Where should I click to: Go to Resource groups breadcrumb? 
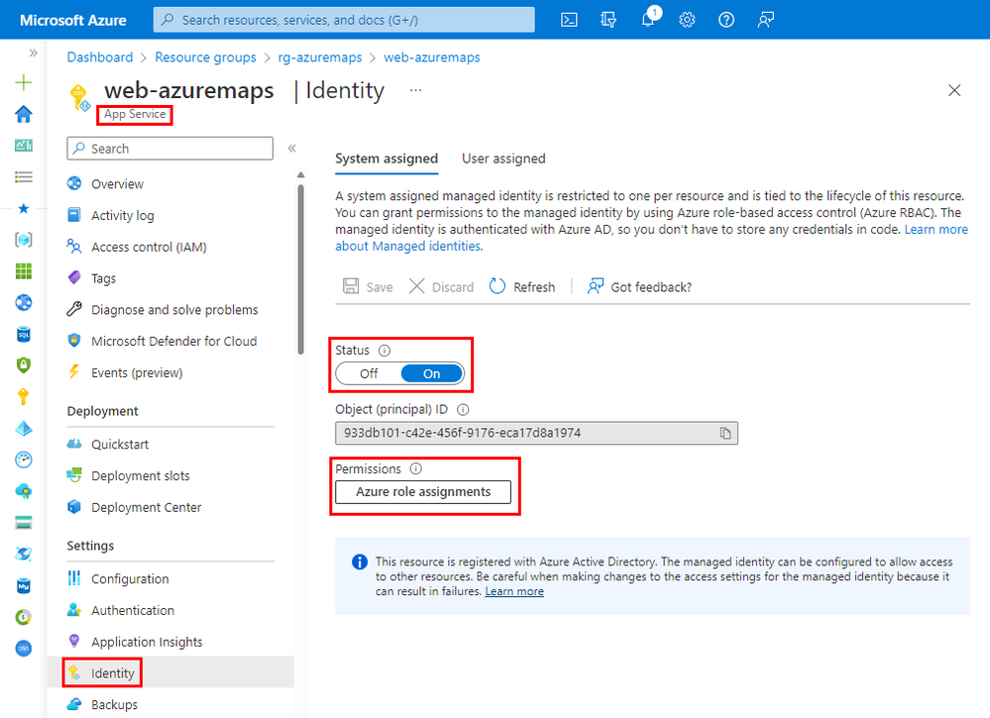206,57
